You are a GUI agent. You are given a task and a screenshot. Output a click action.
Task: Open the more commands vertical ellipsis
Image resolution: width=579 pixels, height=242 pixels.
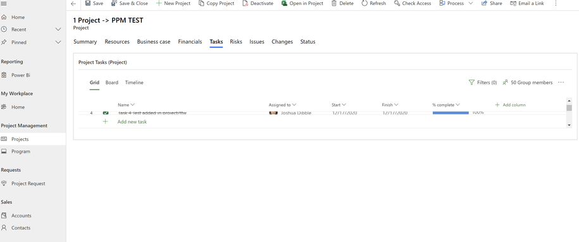[556, 3]
